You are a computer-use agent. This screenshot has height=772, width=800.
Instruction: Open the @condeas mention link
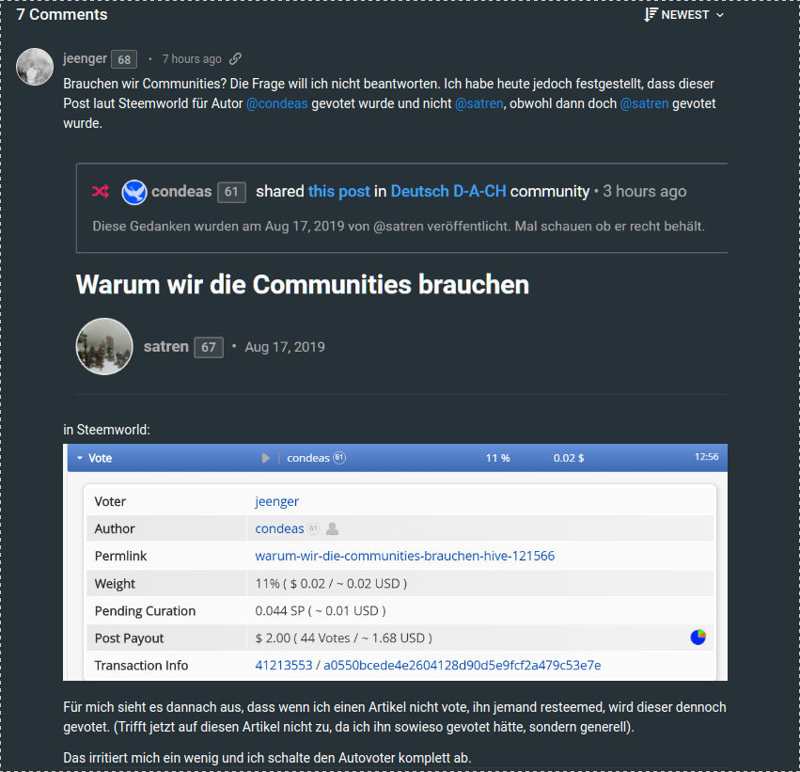click(276, 103)
